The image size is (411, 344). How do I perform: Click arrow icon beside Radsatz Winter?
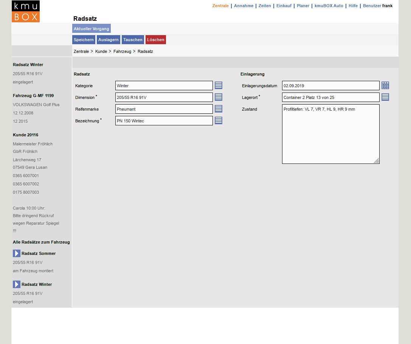click(17, 284)
